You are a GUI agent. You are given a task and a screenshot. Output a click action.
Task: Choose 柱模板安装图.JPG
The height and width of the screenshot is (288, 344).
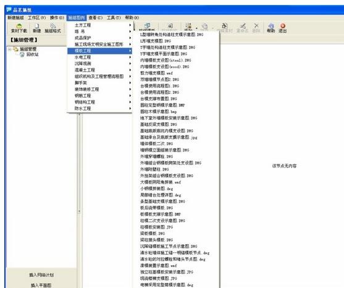pyautogui.click(x=156, y=227)
